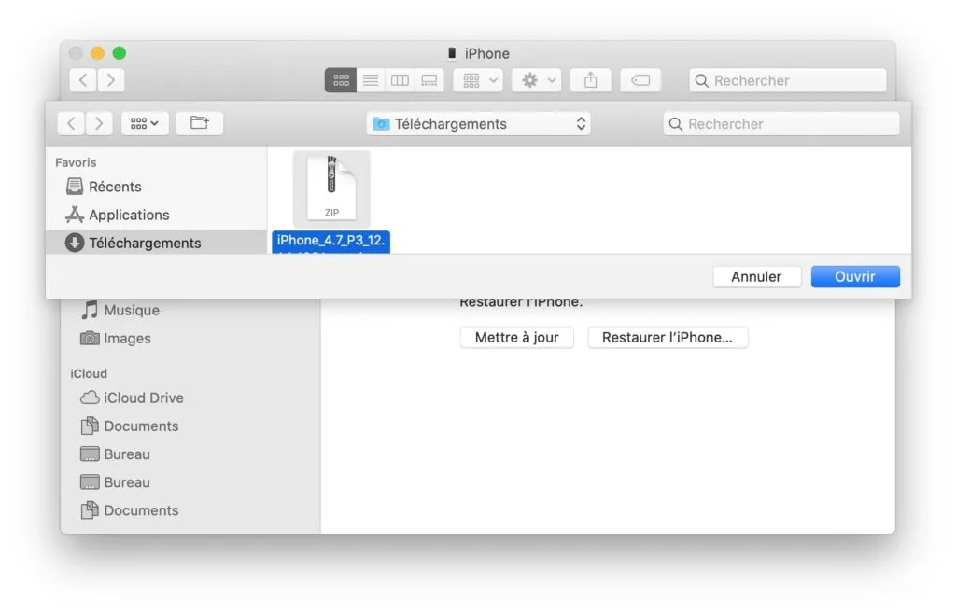956x614 pixels.
Task: Switch Finder to Cover Flow view
Action: click(x=429, y=80)
